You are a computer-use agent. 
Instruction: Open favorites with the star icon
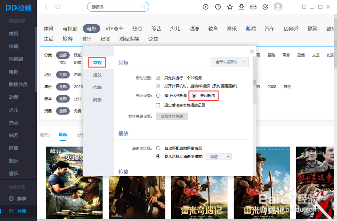pos(230,7)
